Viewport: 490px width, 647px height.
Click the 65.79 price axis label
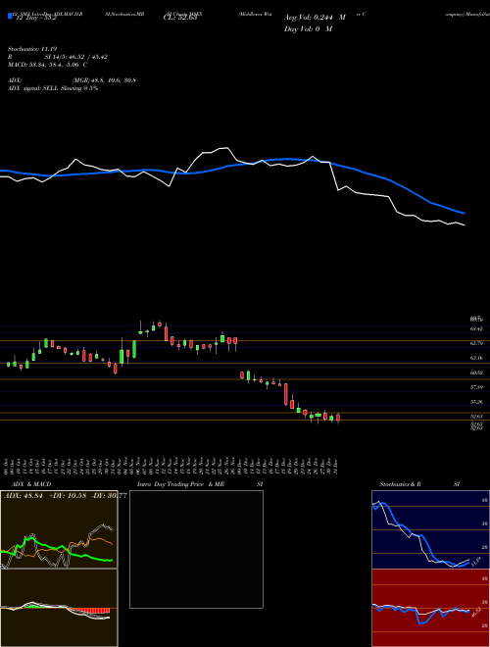(x=476, y=343)
